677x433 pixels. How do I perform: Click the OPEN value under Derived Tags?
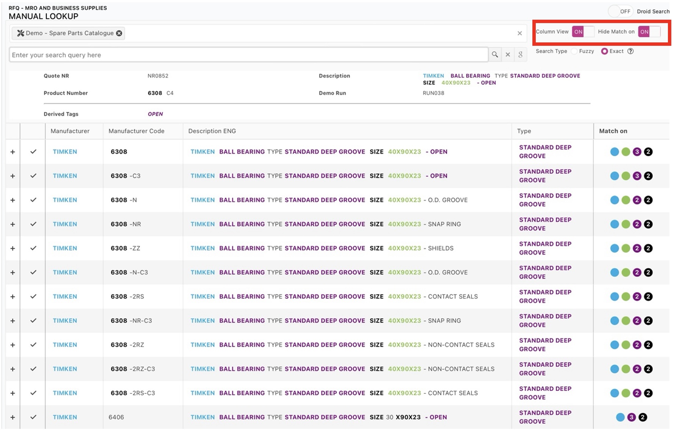pos(155,114)
